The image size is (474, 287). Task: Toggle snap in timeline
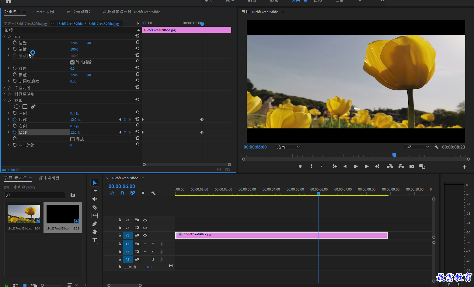tap(122, 193)
